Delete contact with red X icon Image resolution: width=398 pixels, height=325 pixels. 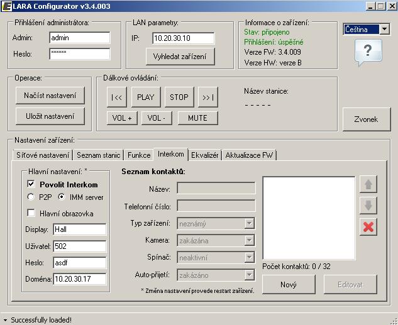(368, 227)
